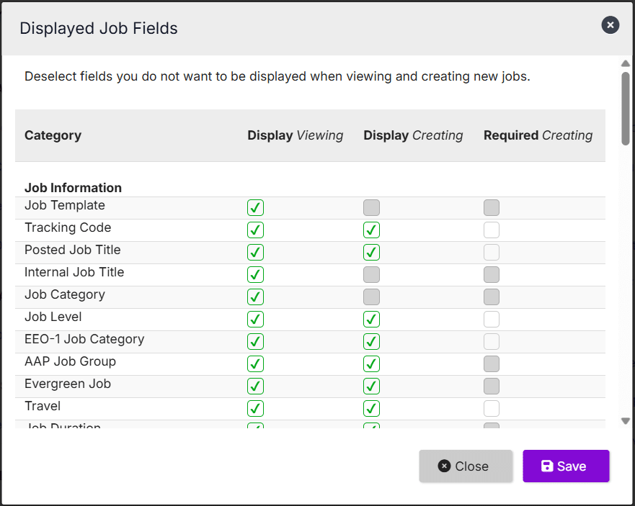Image resolution: width=635 pixels, height=506 pixels.
Task: Mark Job Level as Required Creating
Action: coord(492,320)
